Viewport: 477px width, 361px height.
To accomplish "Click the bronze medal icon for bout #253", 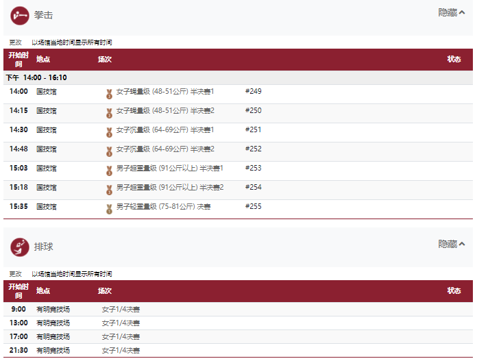I will tap(109, 171).
